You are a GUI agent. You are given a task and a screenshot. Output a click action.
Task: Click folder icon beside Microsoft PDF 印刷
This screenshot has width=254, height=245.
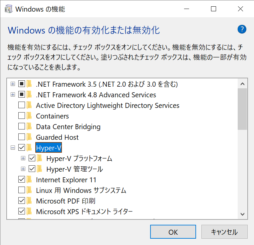click(29, 201)
